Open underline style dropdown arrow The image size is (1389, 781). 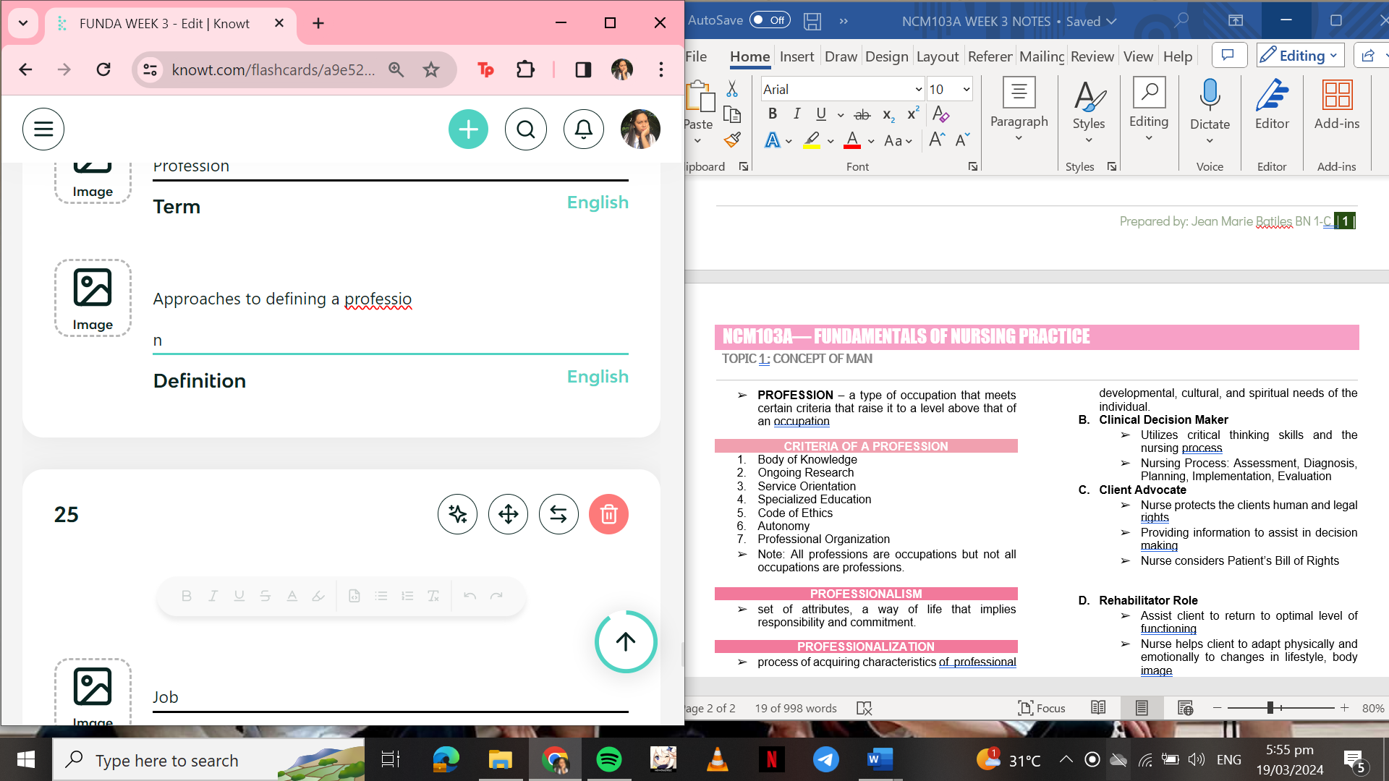click(840, 114)
